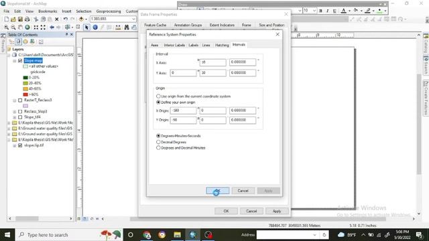The width and height of the screenshot is (429, 241).
Task: Select Use origin from current coordinate system
Action: click(x=158, y=96)
